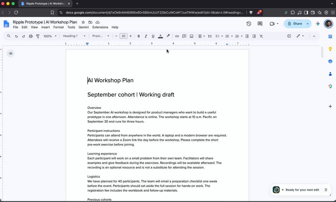Redo the last undone edit

point(24,36)
